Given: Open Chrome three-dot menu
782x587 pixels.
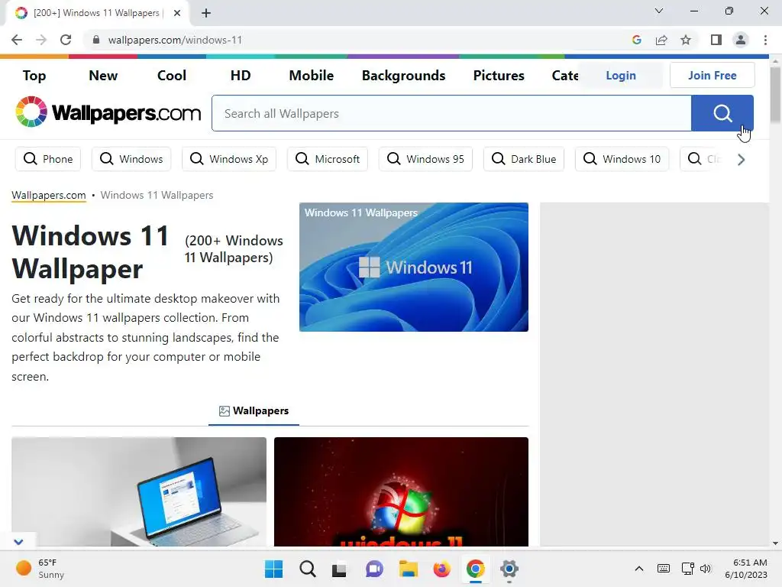Looking at the screenshot, I should [x=765, y=40].
